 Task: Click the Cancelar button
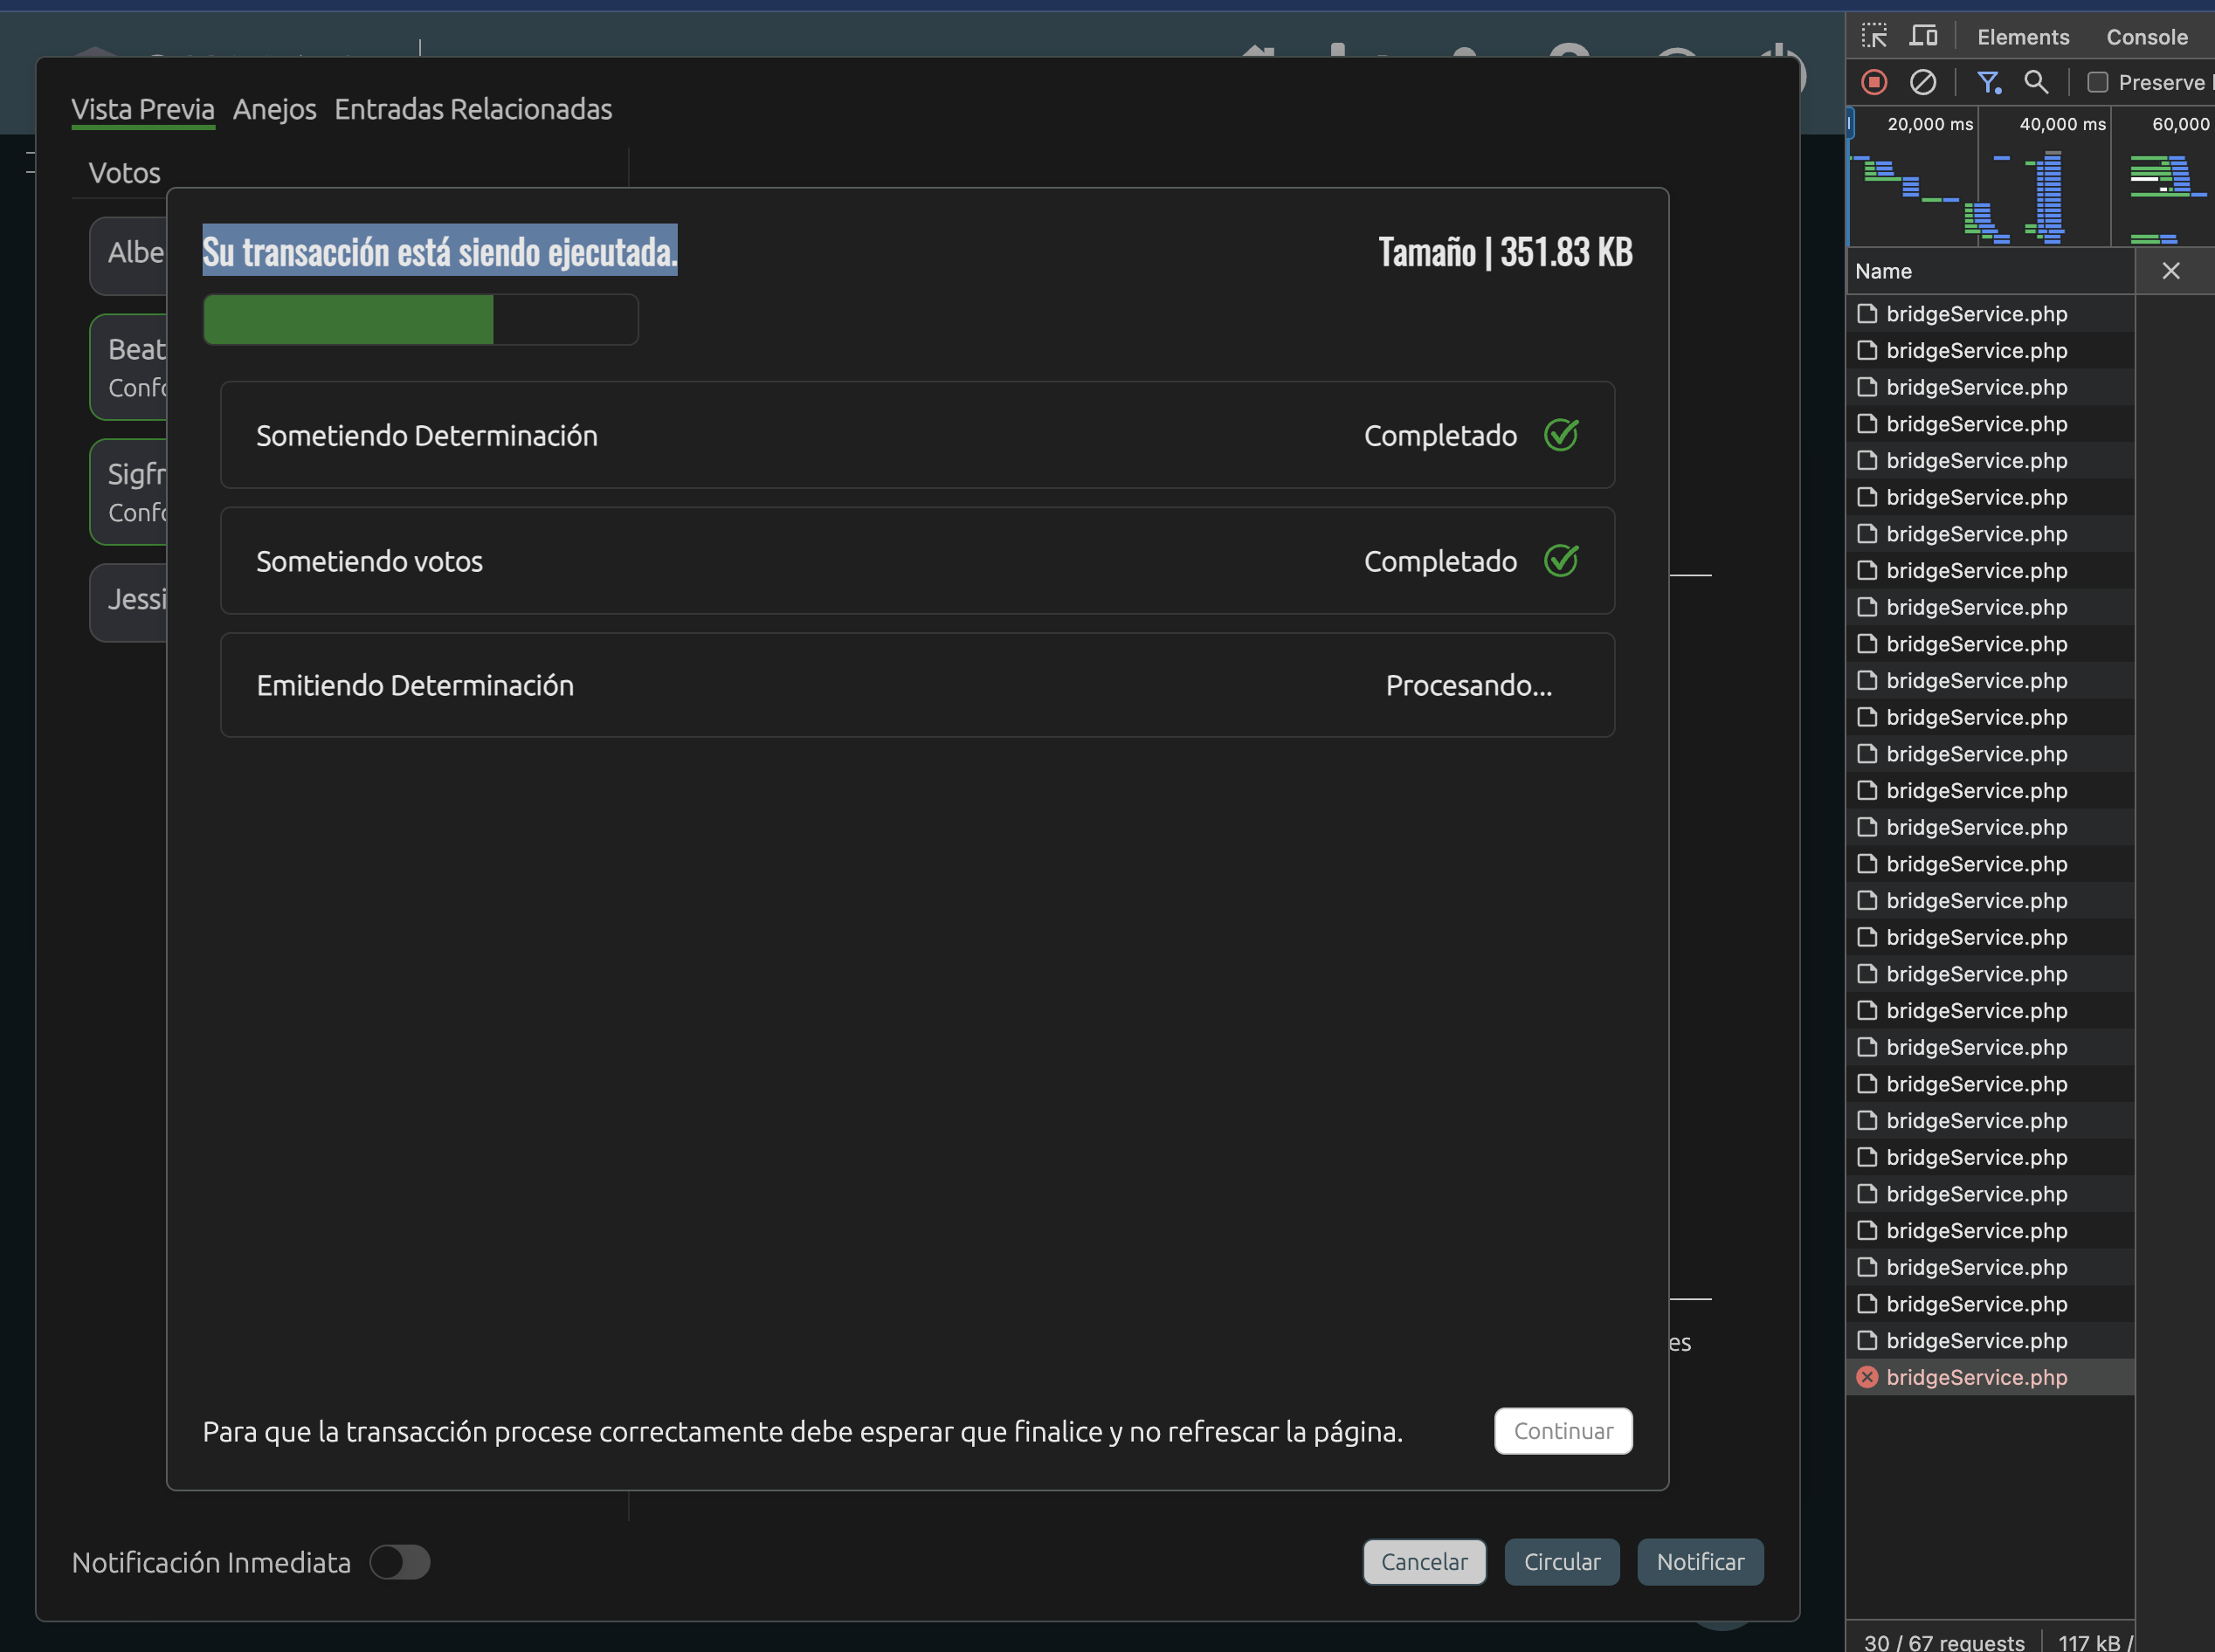click(1424, 1562)
